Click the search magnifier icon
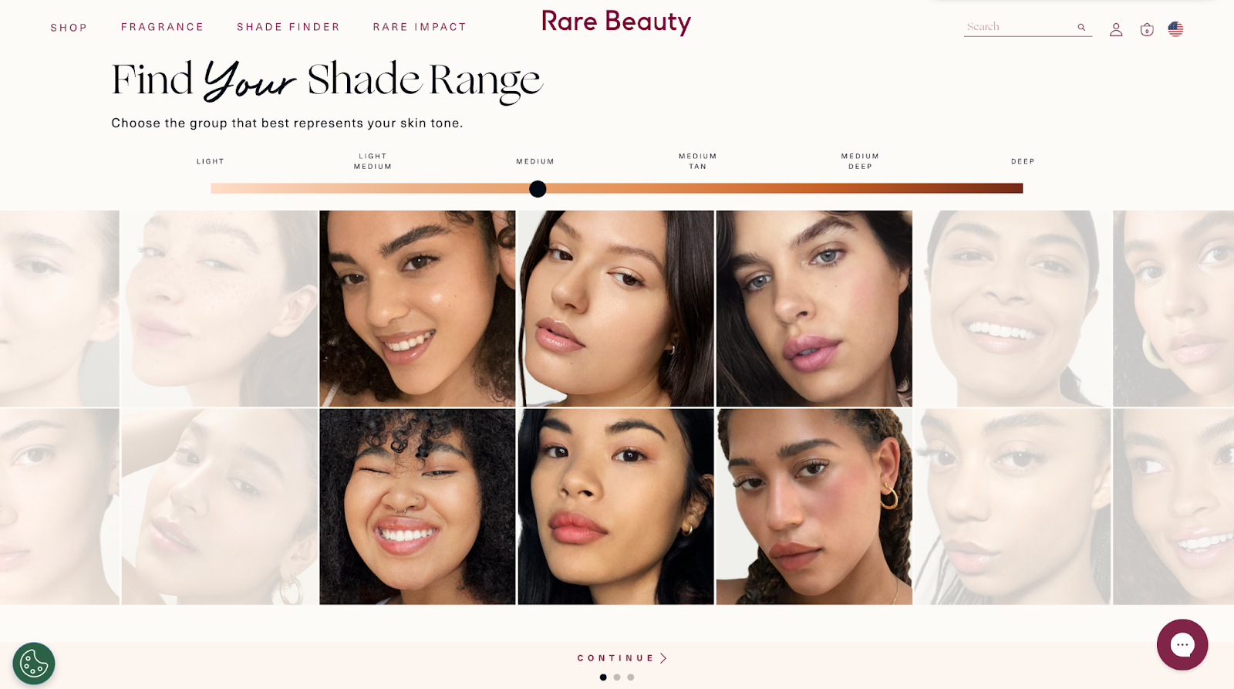The width and height of the screenshot is (1234, 689). click(1081, 27)
